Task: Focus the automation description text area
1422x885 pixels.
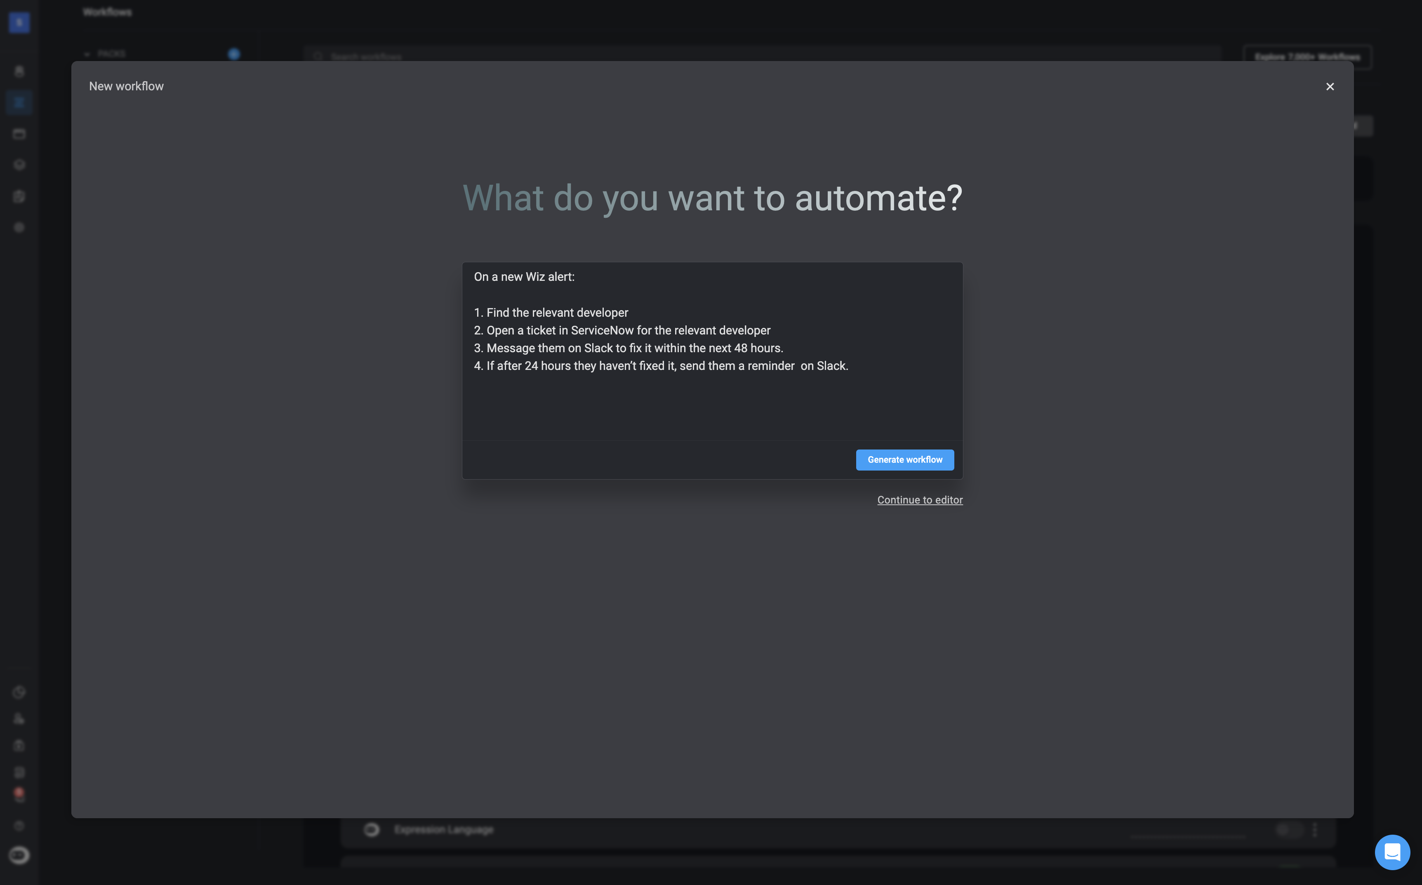Action: tap(711, 351)
